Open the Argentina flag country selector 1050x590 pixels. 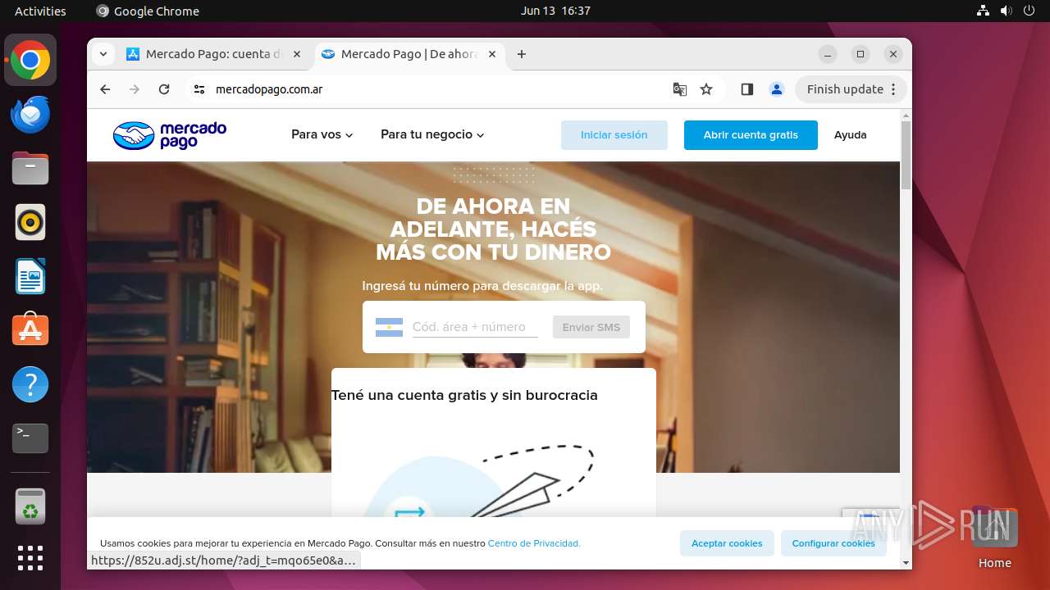(x=389, y=327)
